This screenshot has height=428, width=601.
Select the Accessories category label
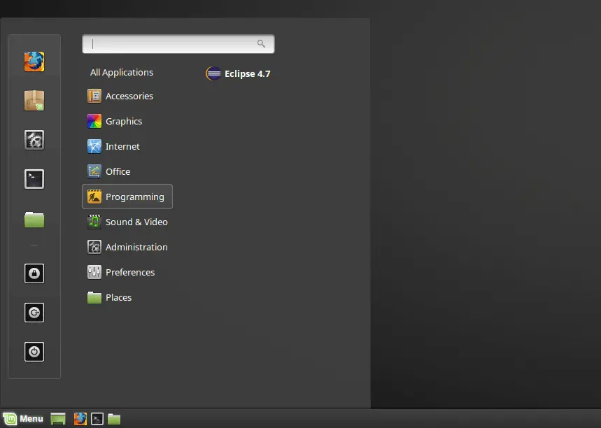pyautogui.click(x=129, y=97)
